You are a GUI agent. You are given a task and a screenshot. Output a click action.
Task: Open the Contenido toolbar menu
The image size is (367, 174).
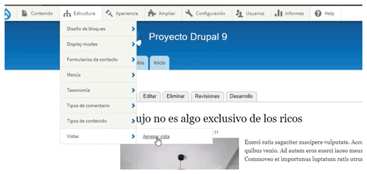pos(38,13)
